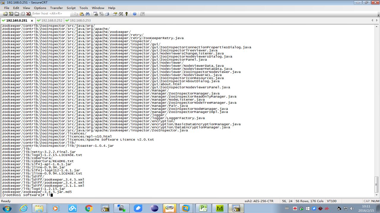380x213 pixels.
Task: Click the Reconnect toolbar icon
Action: pos(23,14)
